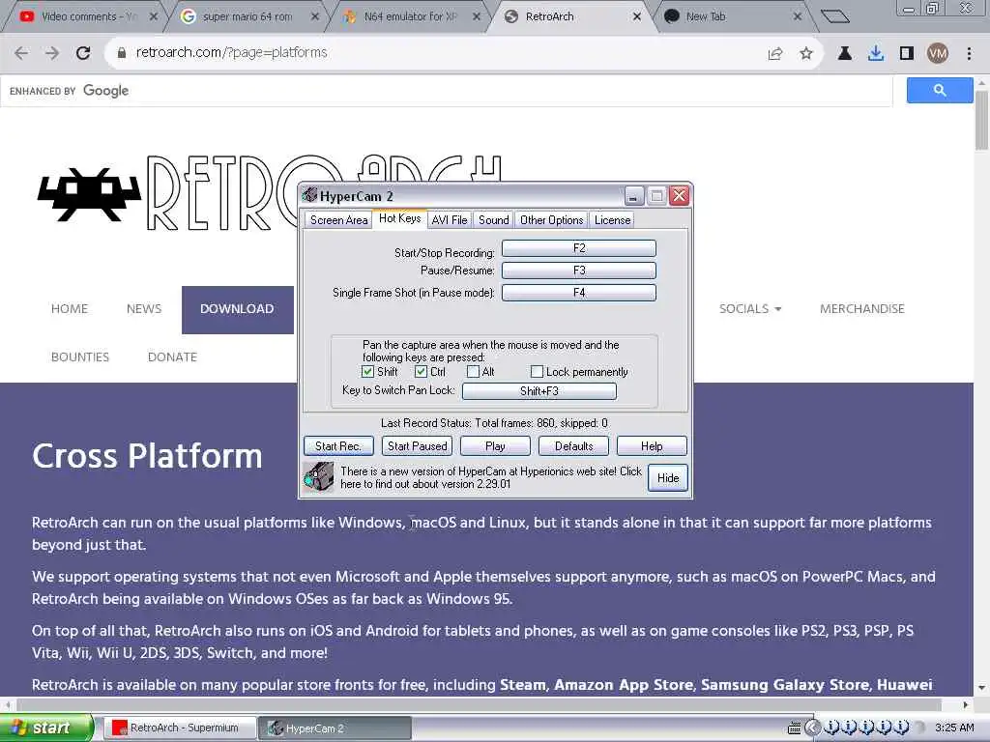The image size is (990, 742).
Task: Click the RetroArch invader logo
Action: [x=89, y=194]
